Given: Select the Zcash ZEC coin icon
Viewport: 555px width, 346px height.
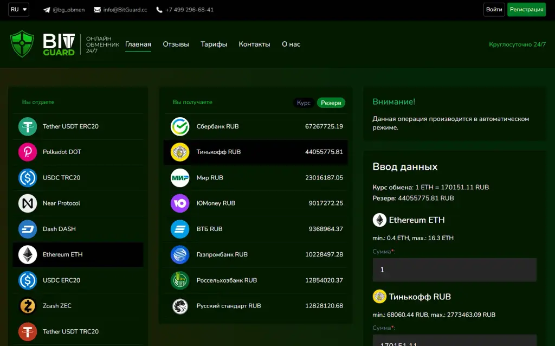Looking at the screenshot, I should tap(28, 306).
